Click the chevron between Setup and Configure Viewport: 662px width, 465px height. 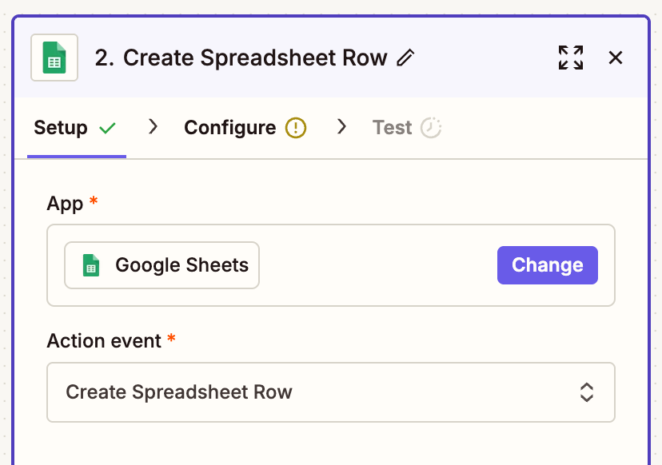click(x=154, y=127)
